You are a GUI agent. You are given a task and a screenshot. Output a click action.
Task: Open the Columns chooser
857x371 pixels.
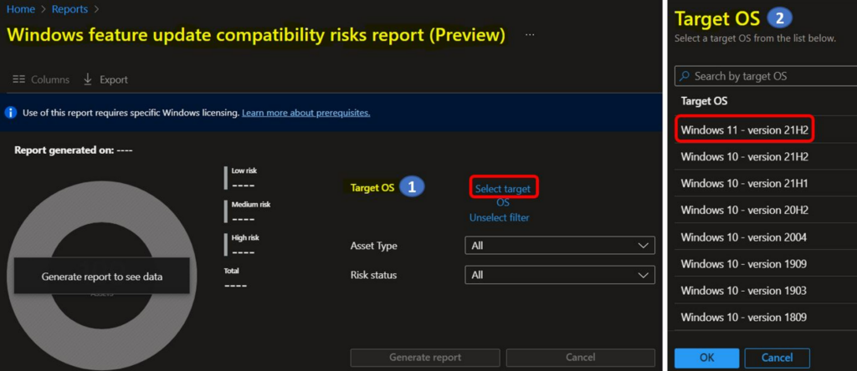41,79
